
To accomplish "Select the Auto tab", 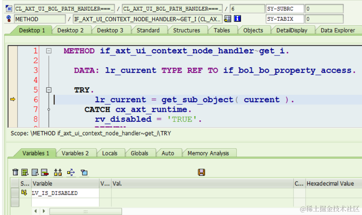I will point(168,153).
